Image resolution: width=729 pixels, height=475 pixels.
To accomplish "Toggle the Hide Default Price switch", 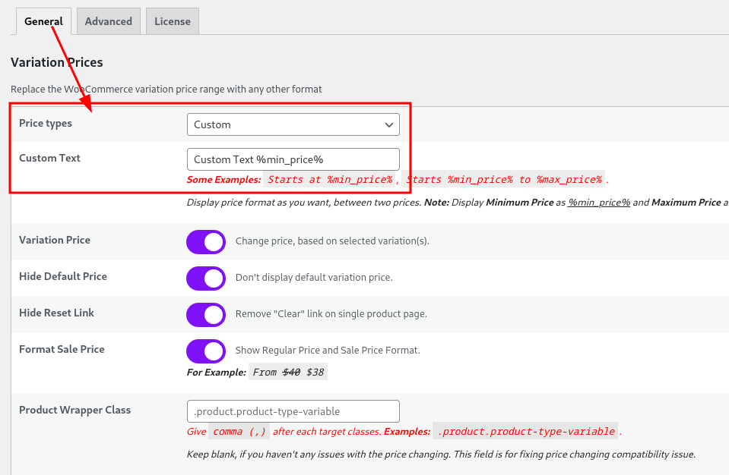I will tap(206, 278).
